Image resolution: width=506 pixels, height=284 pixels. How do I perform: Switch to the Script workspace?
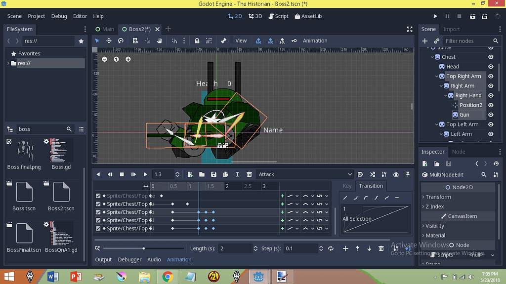pyautogui.click(x=278, y=16)
